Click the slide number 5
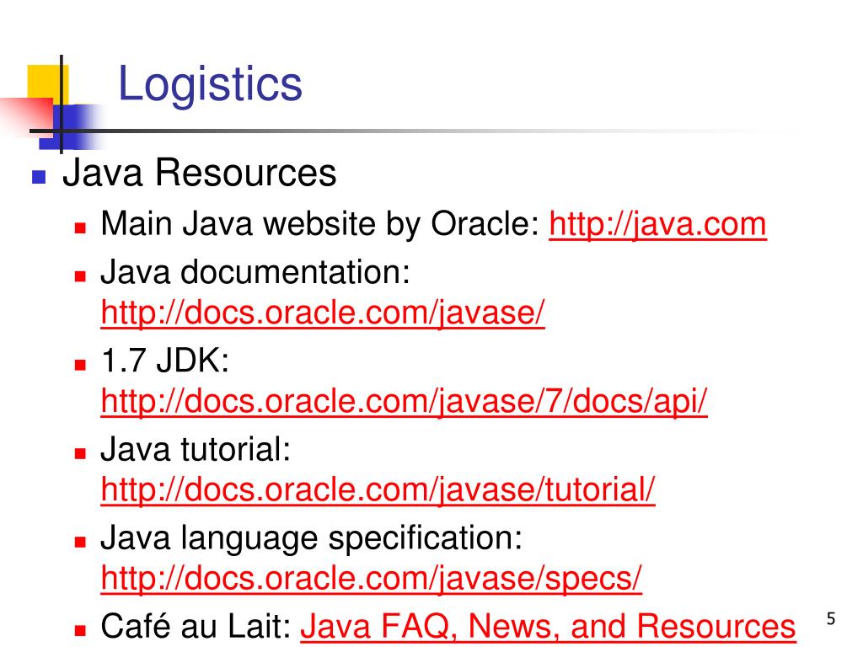 click(x=831, y=619)
